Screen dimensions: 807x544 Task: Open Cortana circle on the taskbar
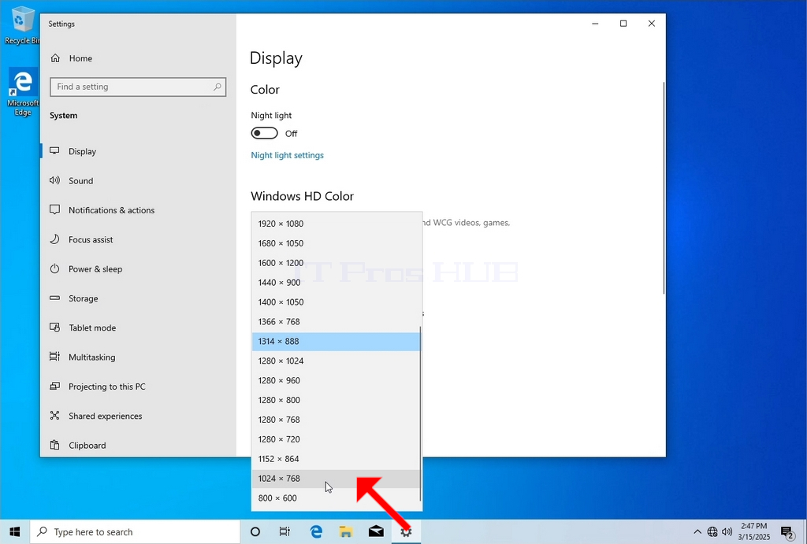pyautogui.click(x=255, y=531)
